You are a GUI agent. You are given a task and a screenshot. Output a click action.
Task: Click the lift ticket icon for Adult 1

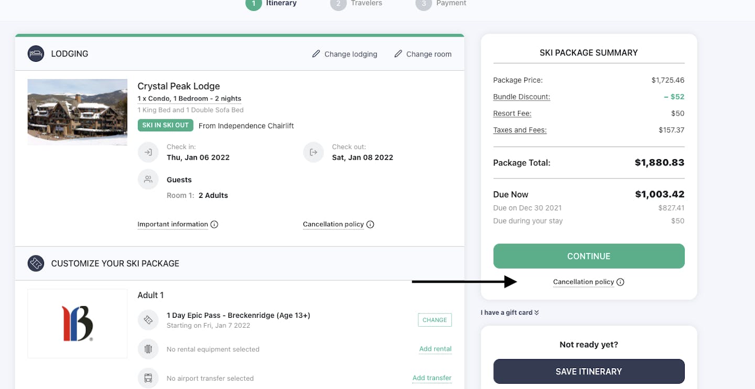click(x=148, y=320)
